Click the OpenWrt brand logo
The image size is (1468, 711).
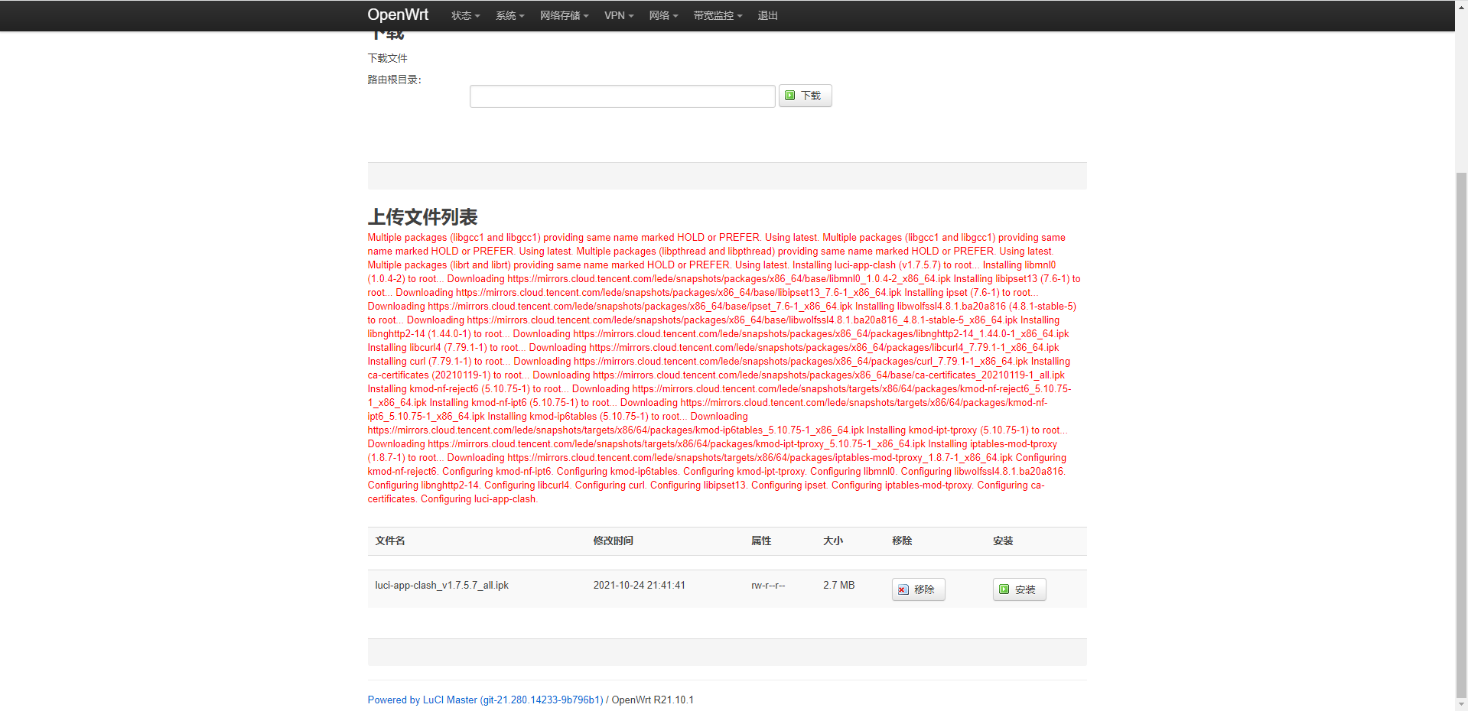[398, 15]
